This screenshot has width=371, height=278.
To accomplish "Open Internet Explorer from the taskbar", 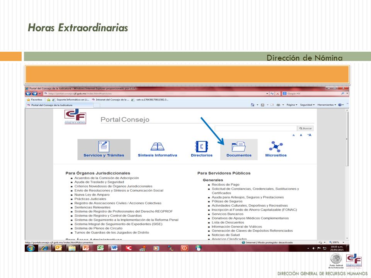I will (x=45, y=248).
